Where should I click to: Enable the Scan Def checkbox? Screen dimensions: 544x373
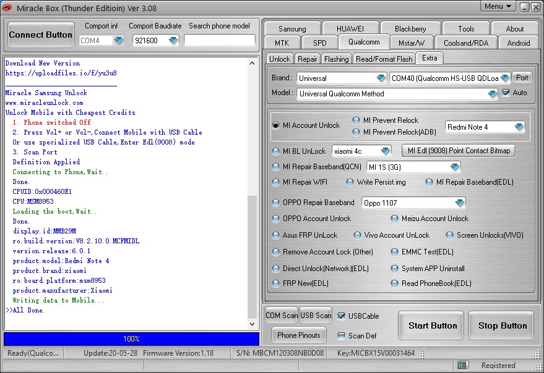(342, 335)
